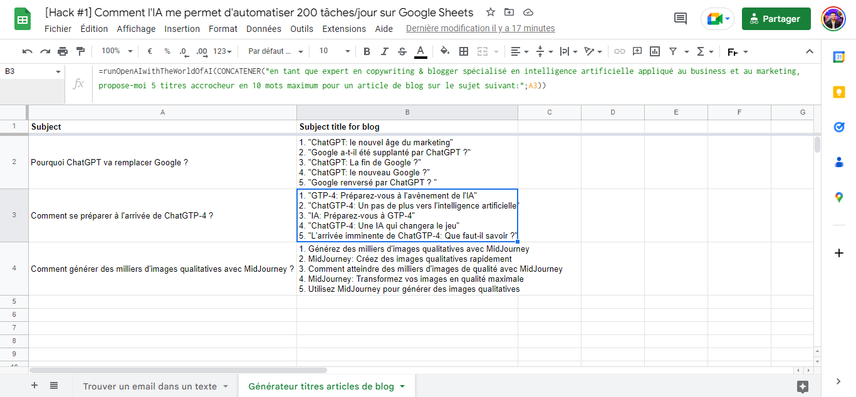
Task: Increase decimal places
Action: pyautogui.click(x=201, y=51)
